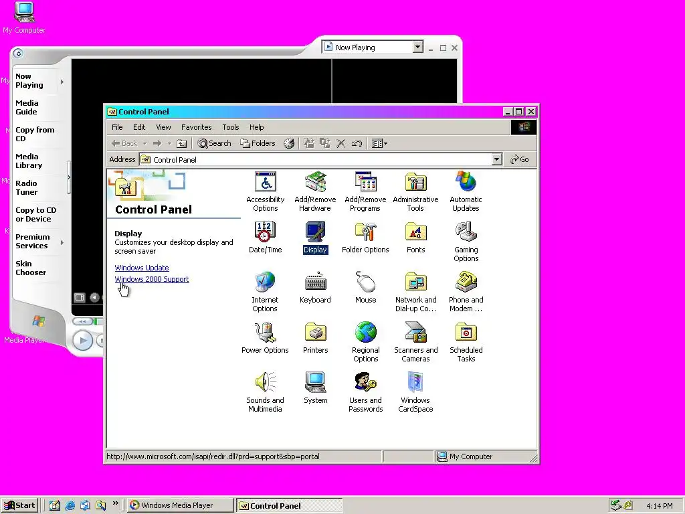Launch Internet Explorer from Quick Launch

coord(70,505)
